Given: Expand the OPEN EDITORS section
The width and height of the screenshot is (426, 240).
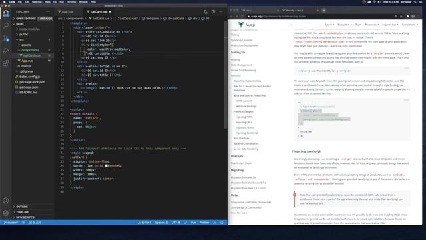Looking at the screenshot, I should click(x=33, y=19).
